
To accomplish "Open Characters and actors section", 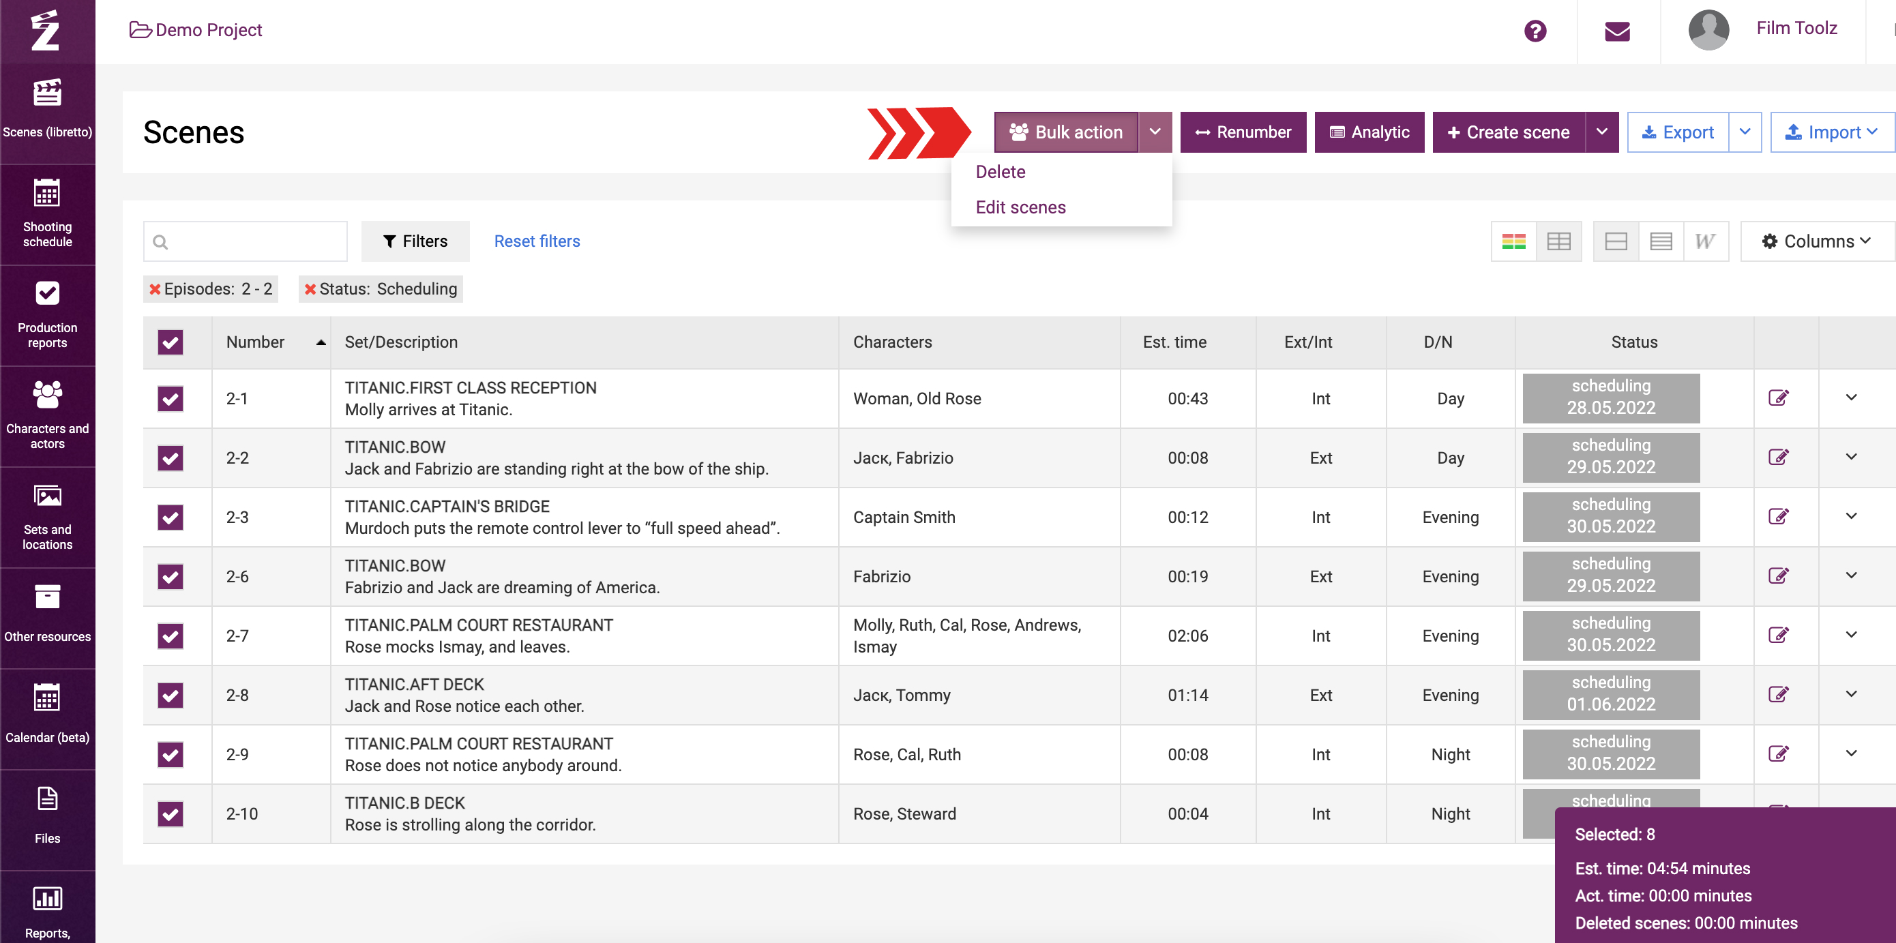I will point(47,416).
